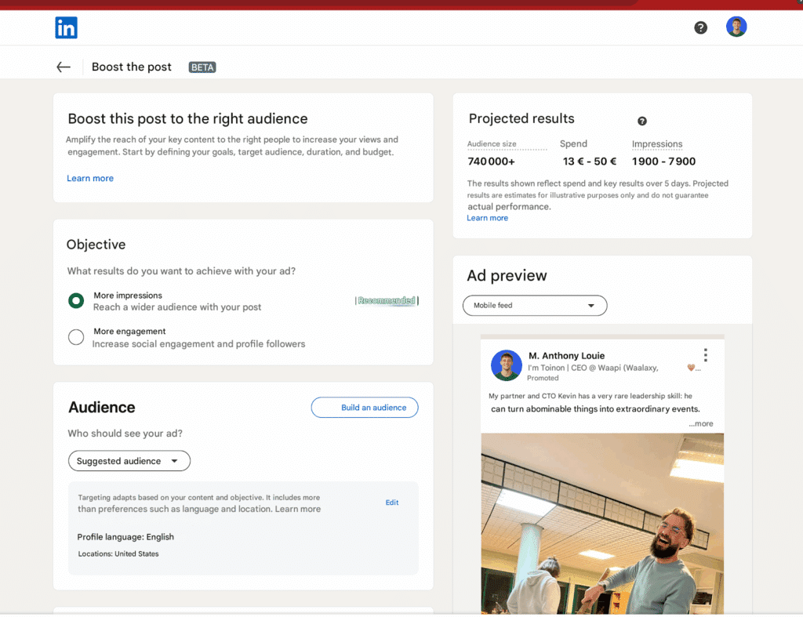Open the help question mark in the top bar
Image resolution: width=803 pixels, height=617 pixels.
pos(700,27)
